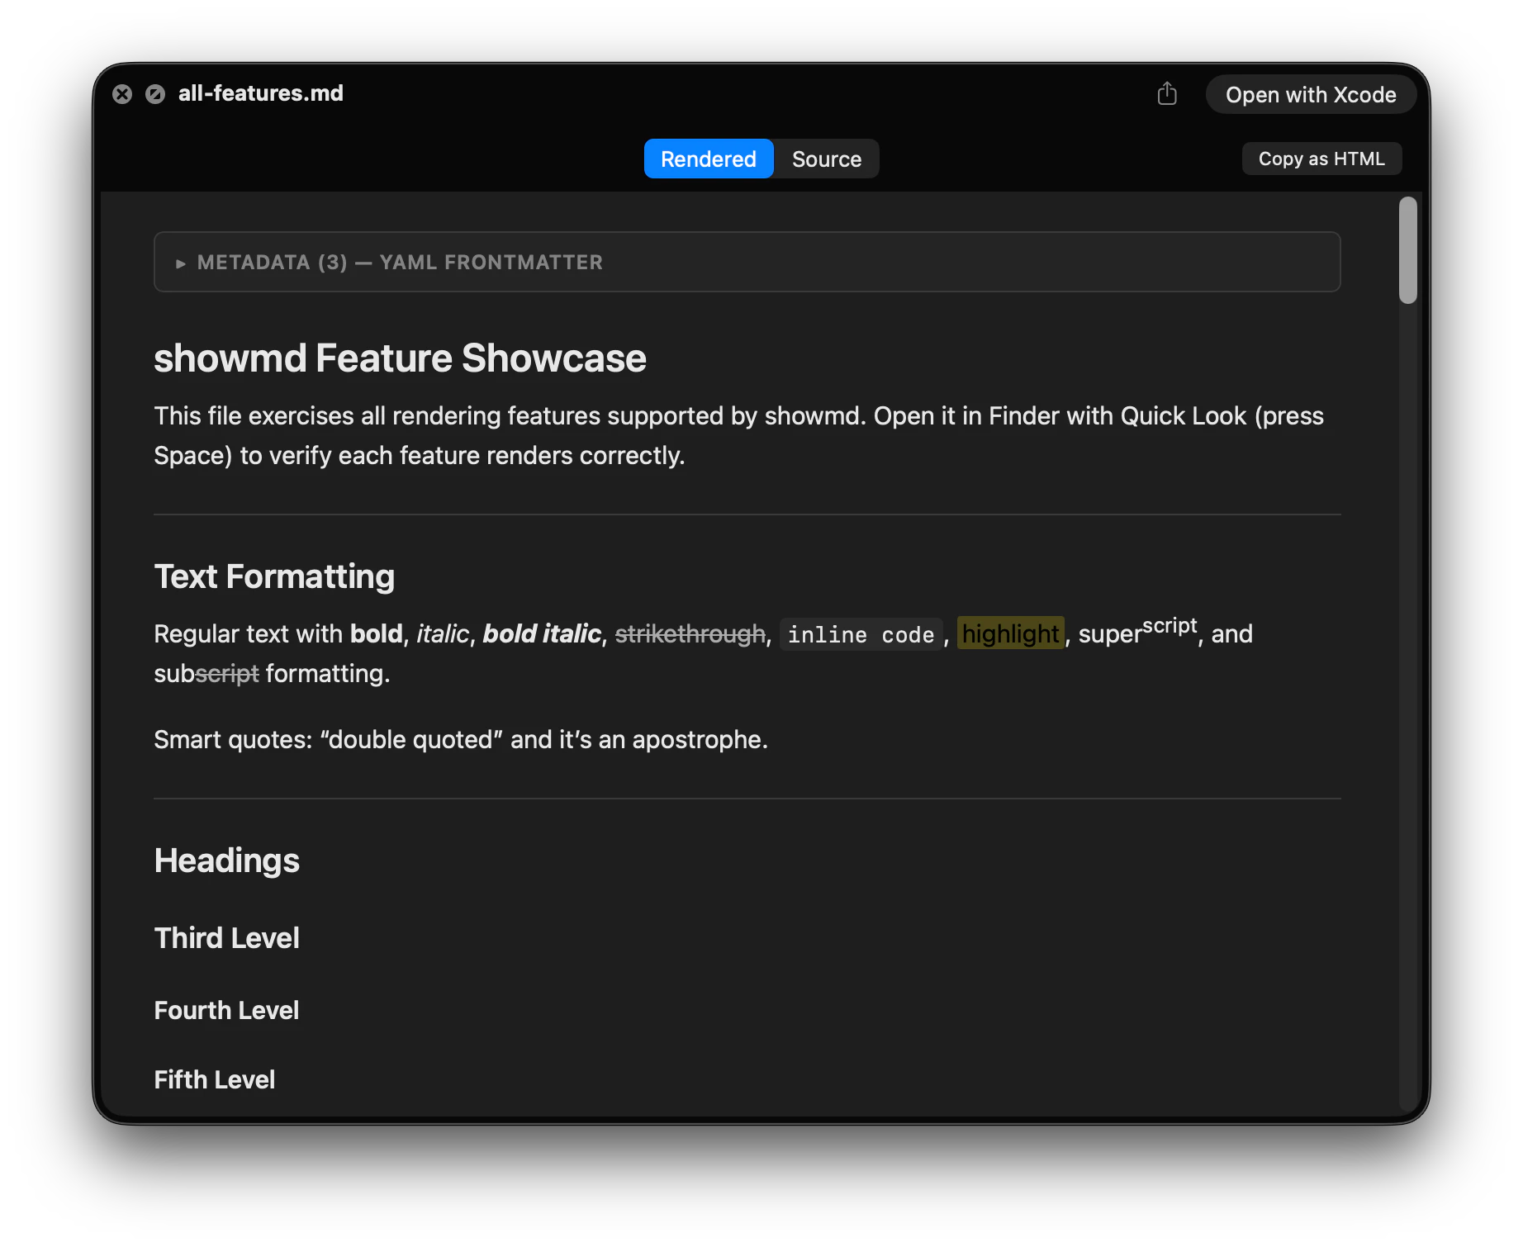The image size is (1523, 1247).
Task: Click the Open with Xcode button
Action: [x=1310, y=94]
